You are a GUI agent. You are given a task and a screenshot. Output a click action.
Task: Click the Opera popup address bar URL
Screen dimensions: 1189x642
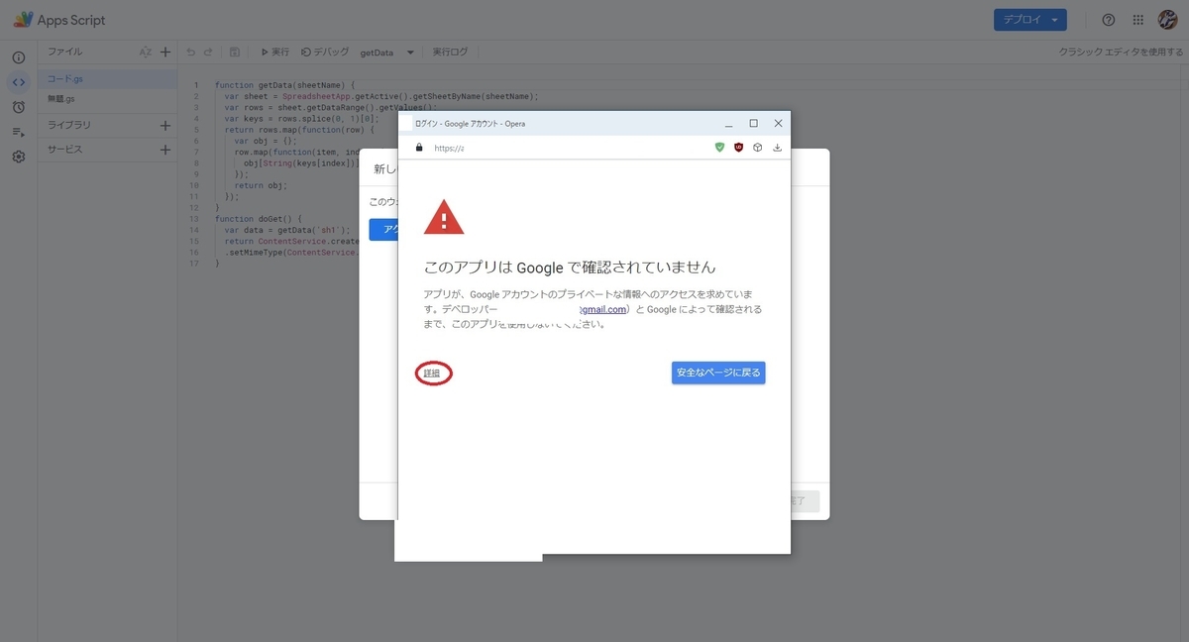click(449, 148)
